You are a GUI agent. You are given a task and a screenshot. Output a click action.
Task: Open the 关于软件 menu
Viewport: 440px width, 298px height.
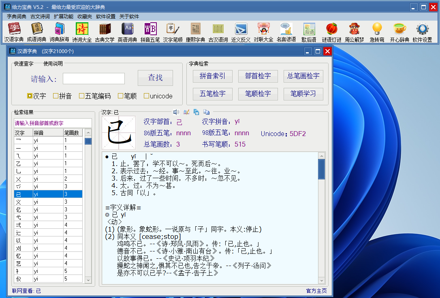click(129, 17)
